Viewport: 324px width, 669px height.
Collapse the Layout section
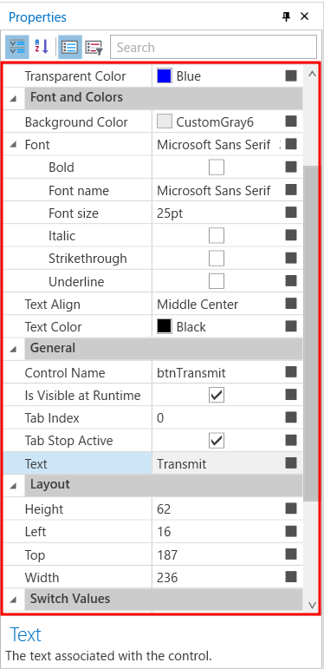coord(13,486)
